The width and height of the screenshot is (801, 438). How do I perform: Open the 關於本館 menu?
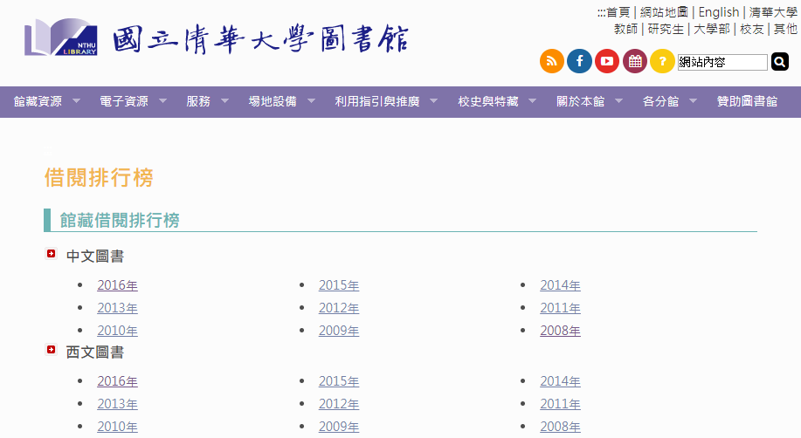coord(580,101)
